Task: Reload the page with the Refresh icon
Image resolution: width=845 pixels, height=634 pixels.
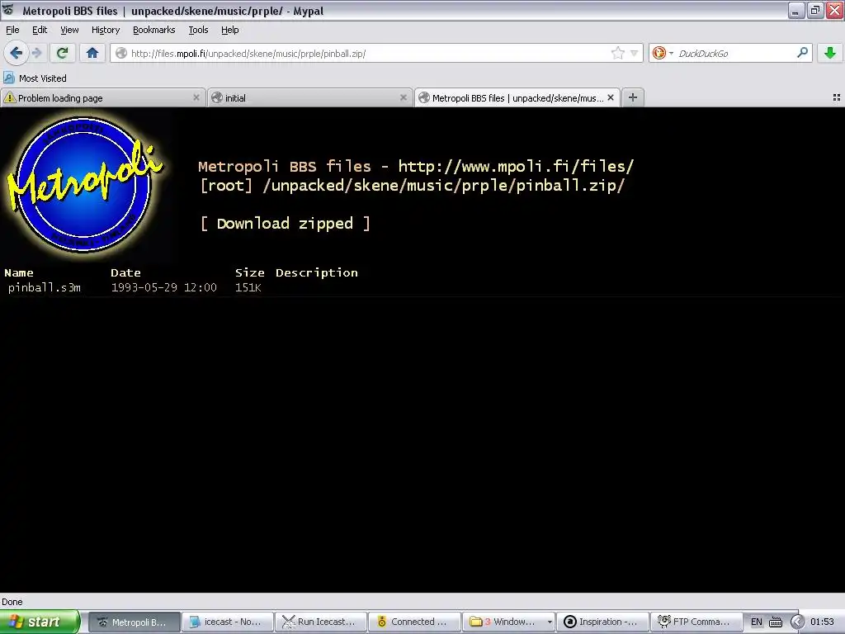Action: (x=62, y=53)
